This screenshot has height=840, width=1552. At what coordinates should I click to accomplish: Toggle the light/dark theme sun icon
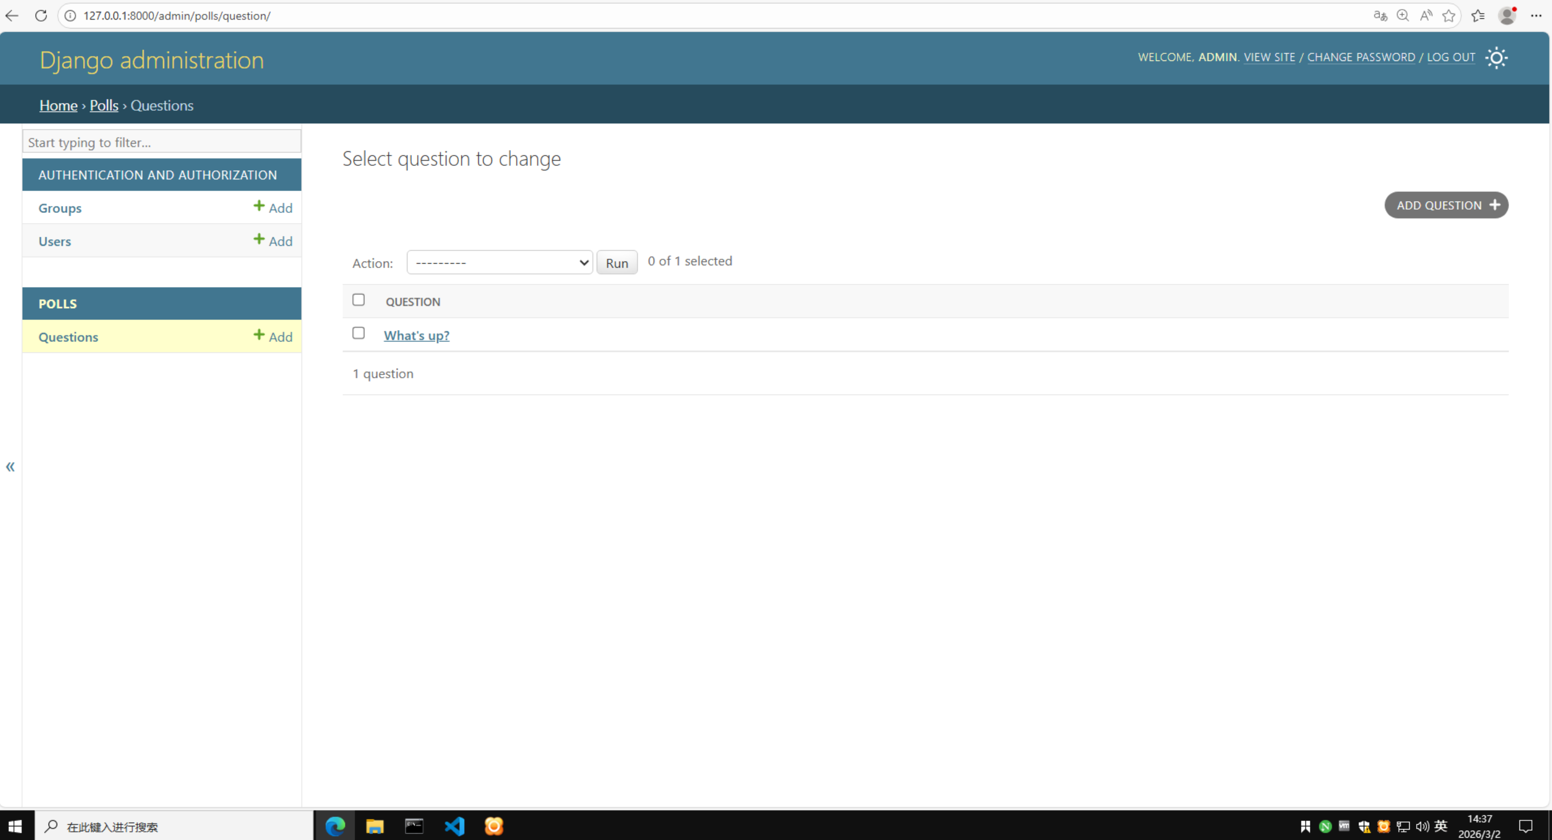point(1496,58)
